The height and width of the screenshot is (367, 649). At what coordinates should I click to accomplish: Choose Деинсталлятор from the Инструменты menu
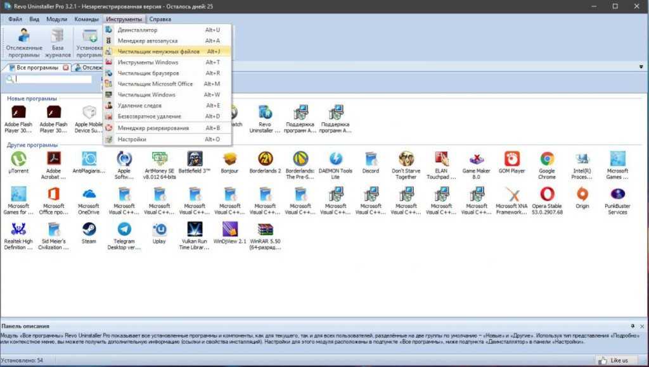[137, 30]
